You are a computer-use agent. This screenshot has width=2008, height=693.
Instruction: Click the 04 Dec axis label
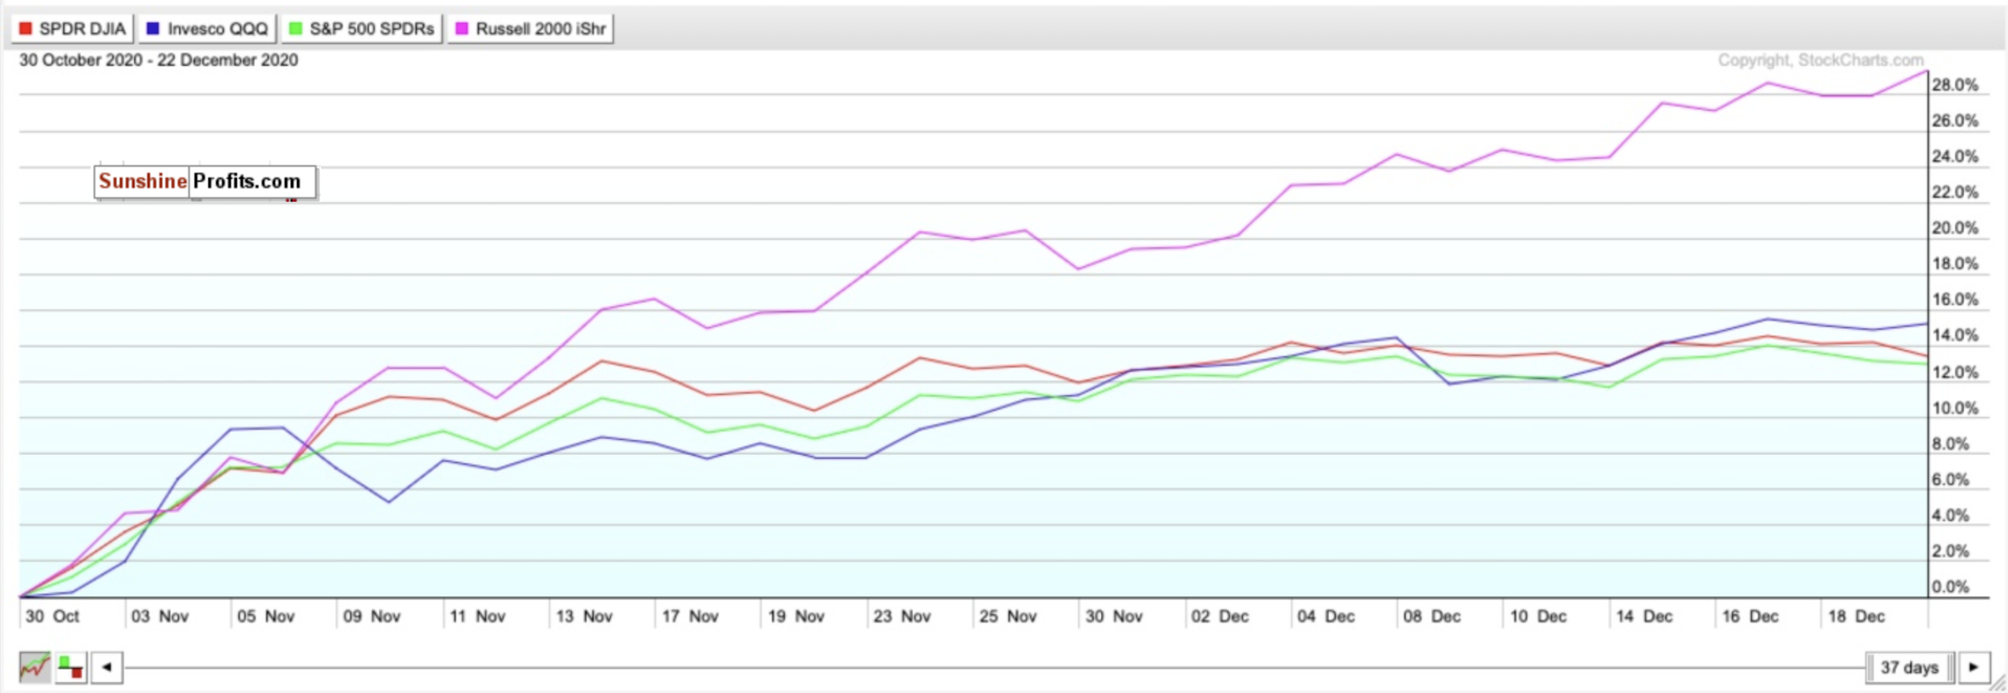[x=1326, y=616]
